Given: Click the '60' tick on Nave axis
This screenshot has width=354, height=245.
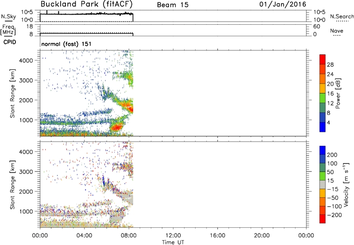Looking at the screenshot, I should click(316, 27).
